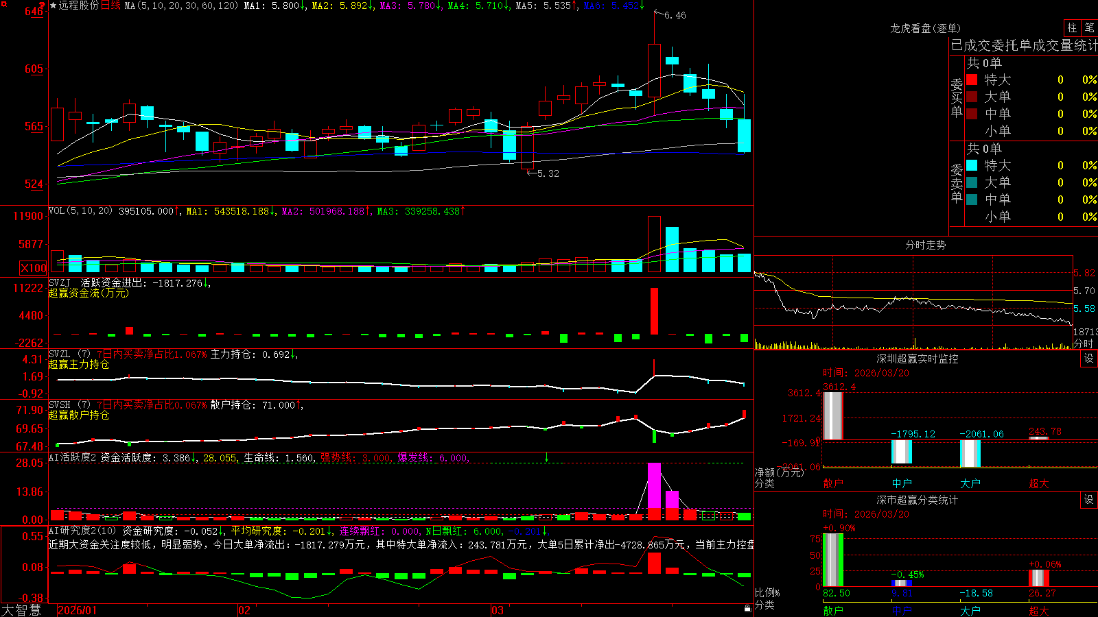
Task: Click large red bar in 超赢资金流 panel
Action: (x=654, y=311)
